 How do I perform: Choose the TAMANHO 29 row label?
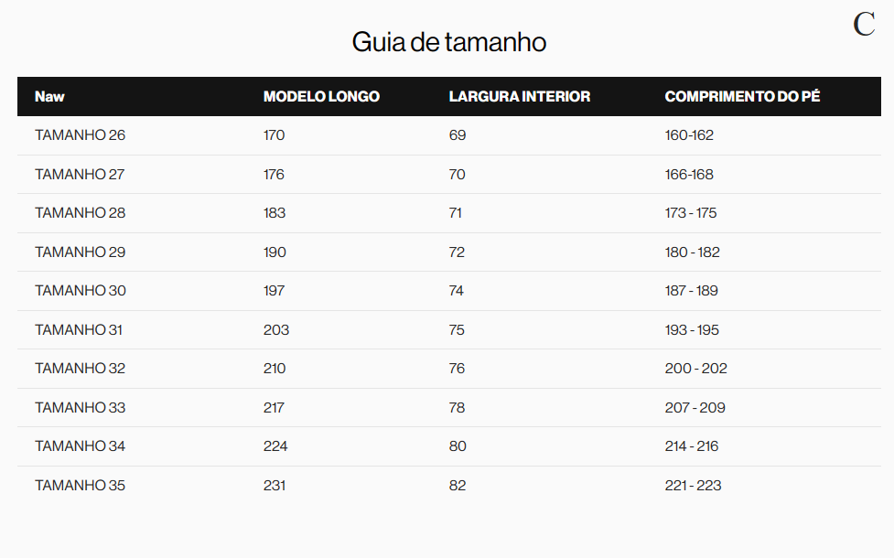point(81,252)
